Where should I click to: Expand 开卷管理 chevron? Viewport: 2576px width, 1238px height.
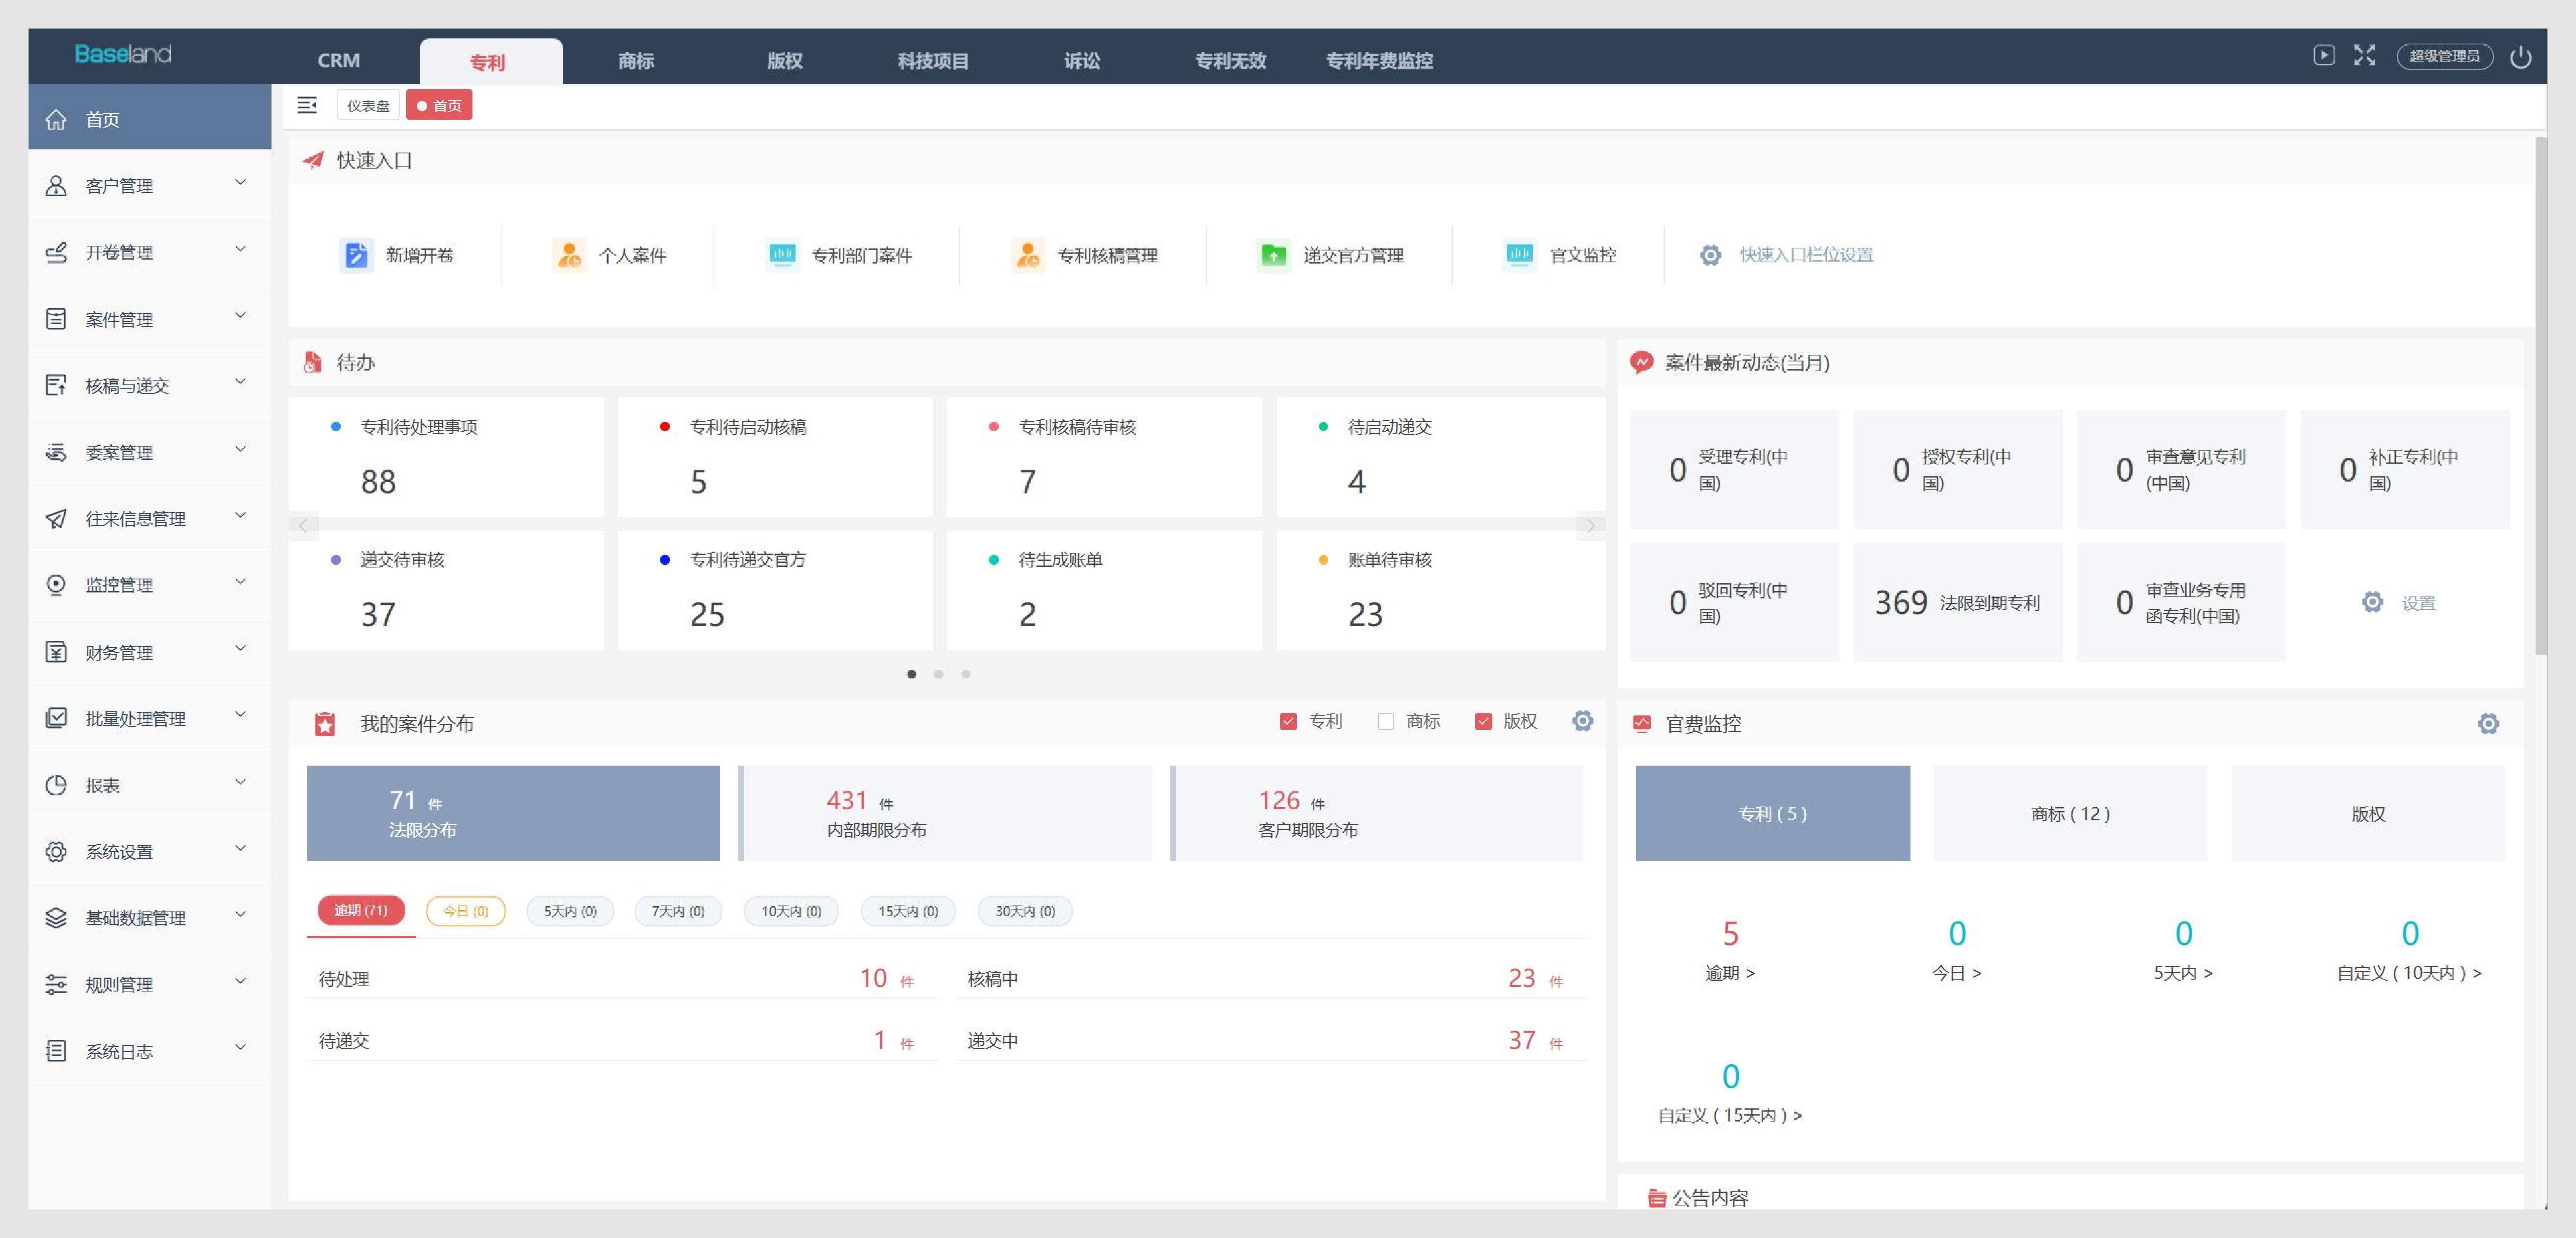click(240, 249)
